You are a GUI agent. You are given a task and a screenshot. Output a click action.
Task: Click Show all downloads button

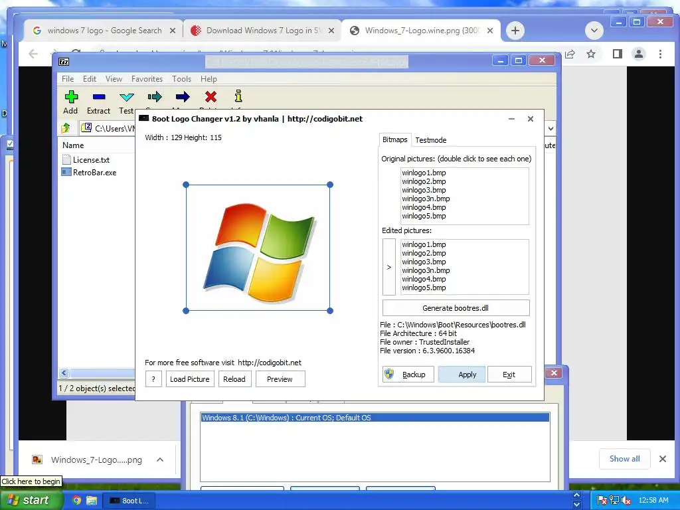point(624,459)
